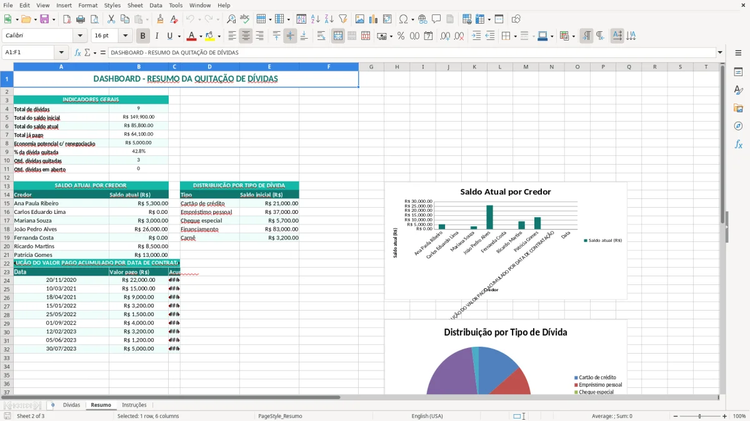This screenshot has height=421, width=750.
Task: Select the Saldo Atual por Credor chart
Action: (506, 241)
